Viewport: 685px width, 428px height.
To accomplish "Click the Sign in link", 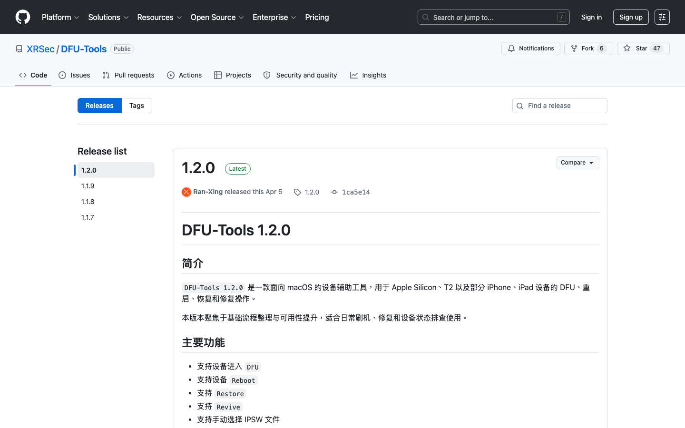I will point(591,17).
